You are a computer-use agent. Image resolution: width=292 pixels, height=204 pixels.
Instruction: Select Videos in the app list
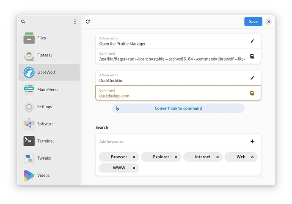tap(49, 175)
